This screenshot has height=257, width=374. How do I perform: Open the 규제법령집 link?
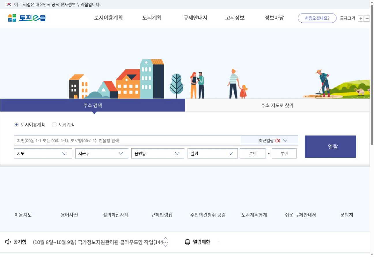click(x=162, y=215)
